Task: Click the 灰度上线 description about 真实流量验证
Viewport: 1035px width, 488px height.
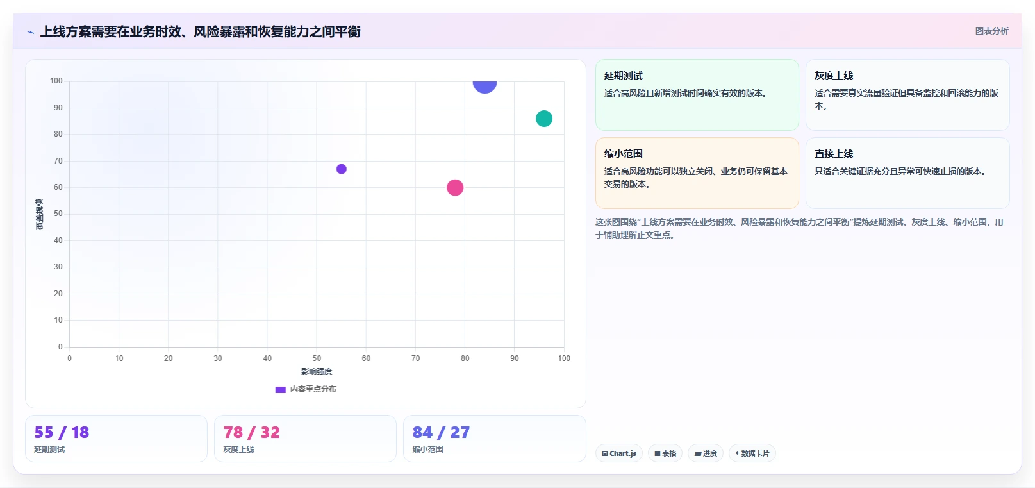Action: coord(906,99)
